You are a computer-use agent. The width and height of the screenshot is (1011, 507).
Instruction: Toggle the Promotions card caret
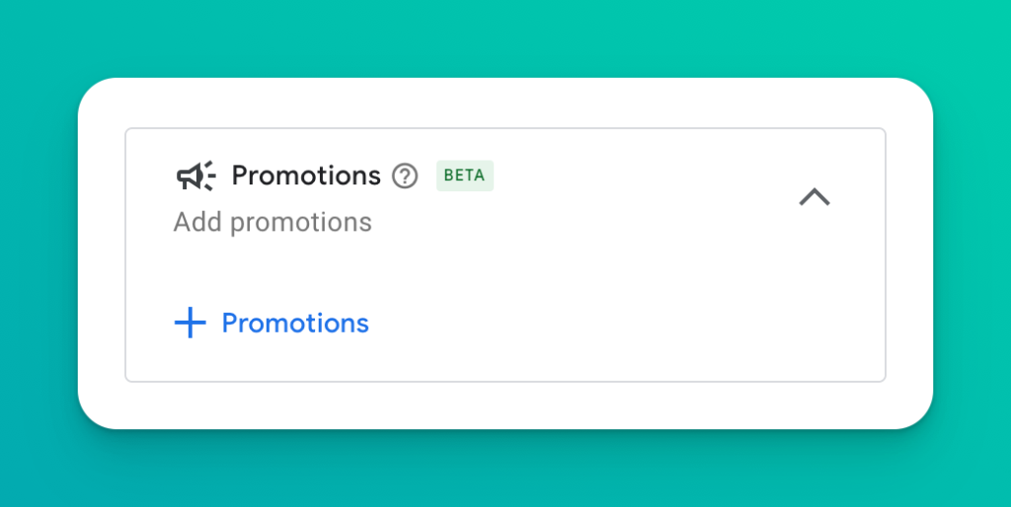[815, 196]
